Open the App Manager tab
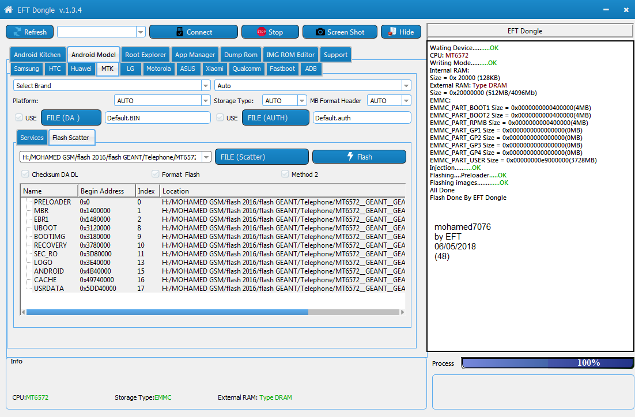The image size is (635, 417). click(195, 55)
